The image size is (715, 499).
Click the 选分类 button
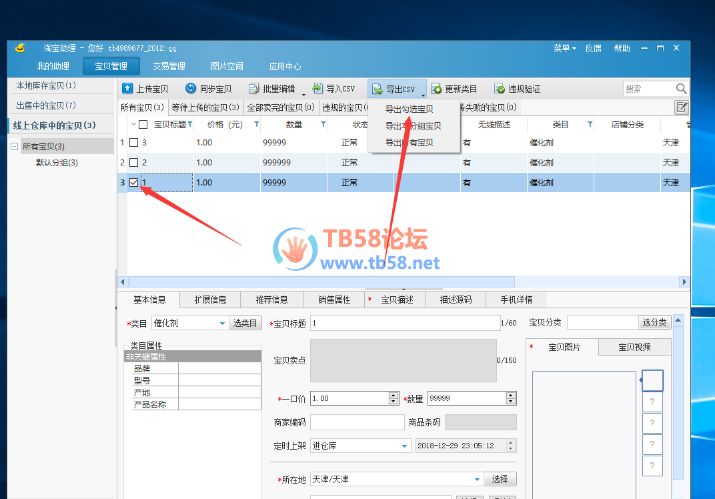point(654,322)
